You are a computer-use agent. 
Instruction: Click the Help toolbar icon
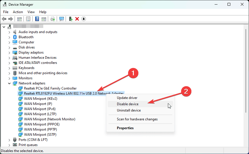tap(37, 19)
